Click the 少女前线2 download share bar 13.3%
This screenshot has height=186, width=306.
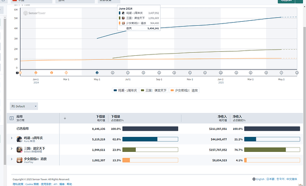pyautogui.click(x=150, y=160)
